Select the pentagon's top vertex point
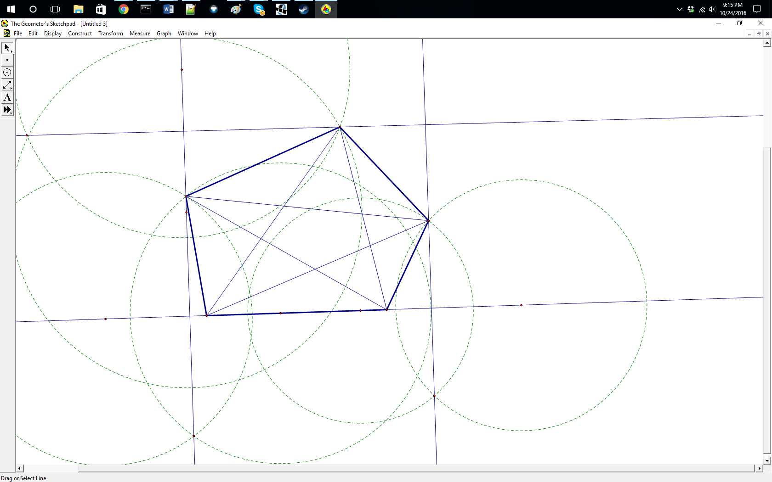Image resolution: width=772 pixels, height=482 pixels. [340, 127]
